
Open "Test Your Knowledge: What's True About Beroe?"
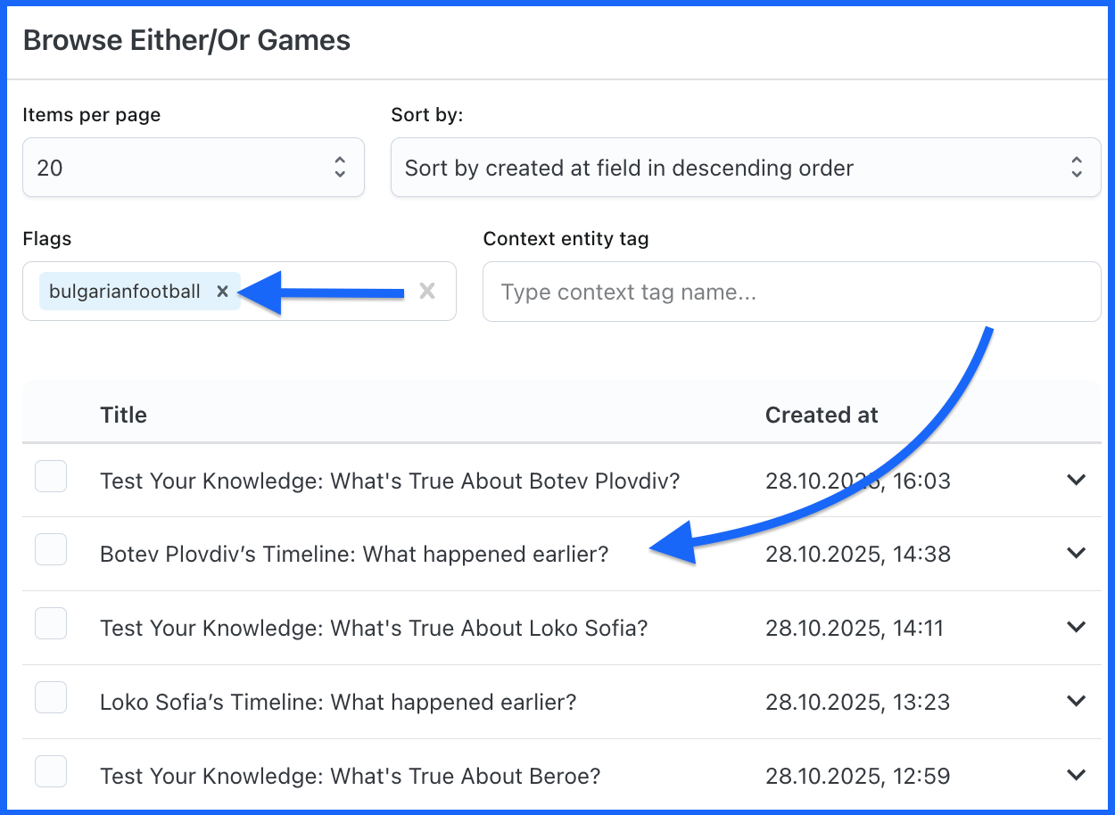350,776
